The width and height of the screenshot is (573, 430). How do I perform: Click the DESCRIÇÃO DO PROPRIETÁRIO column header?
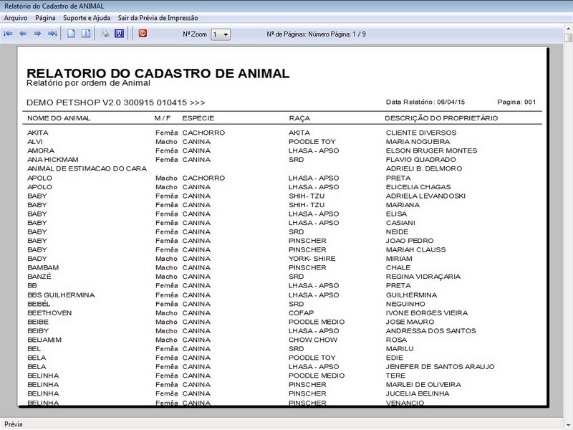point(441,118)
